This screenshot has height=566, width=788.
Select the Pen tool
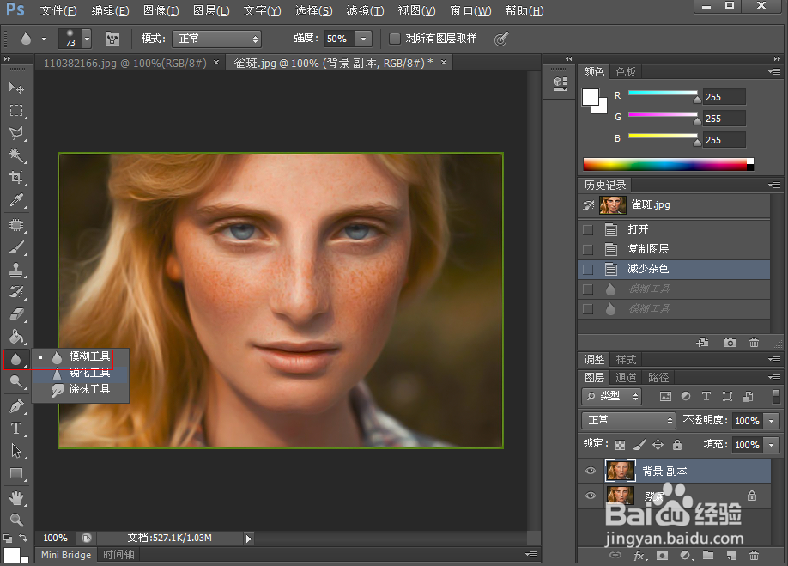pyautogui.click(x=15, y=406)
